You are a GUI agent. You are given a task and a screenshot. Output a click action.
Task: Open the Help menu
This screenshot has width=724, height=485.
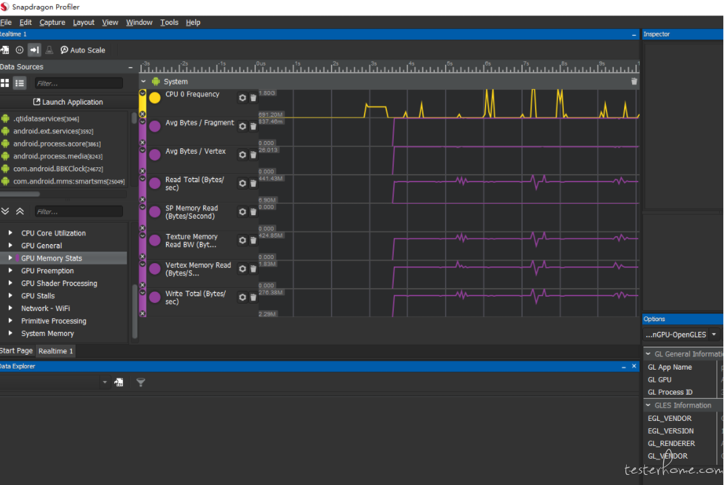click(x=193, y=22)
